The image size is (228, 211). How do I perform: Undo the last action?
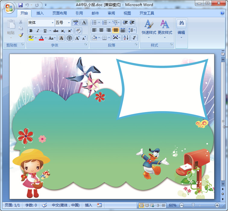(27, 5)
